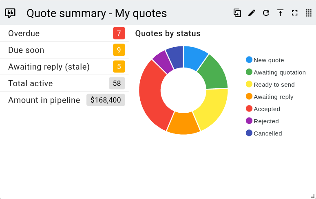The image size is (316, 199).
Task: Click the red Accepted donut slice
Action: point(152,96)
